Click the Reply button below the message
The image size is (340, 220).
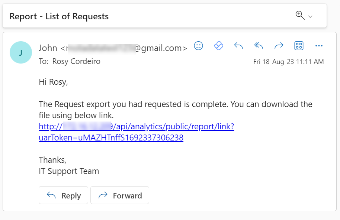(63, 195)
